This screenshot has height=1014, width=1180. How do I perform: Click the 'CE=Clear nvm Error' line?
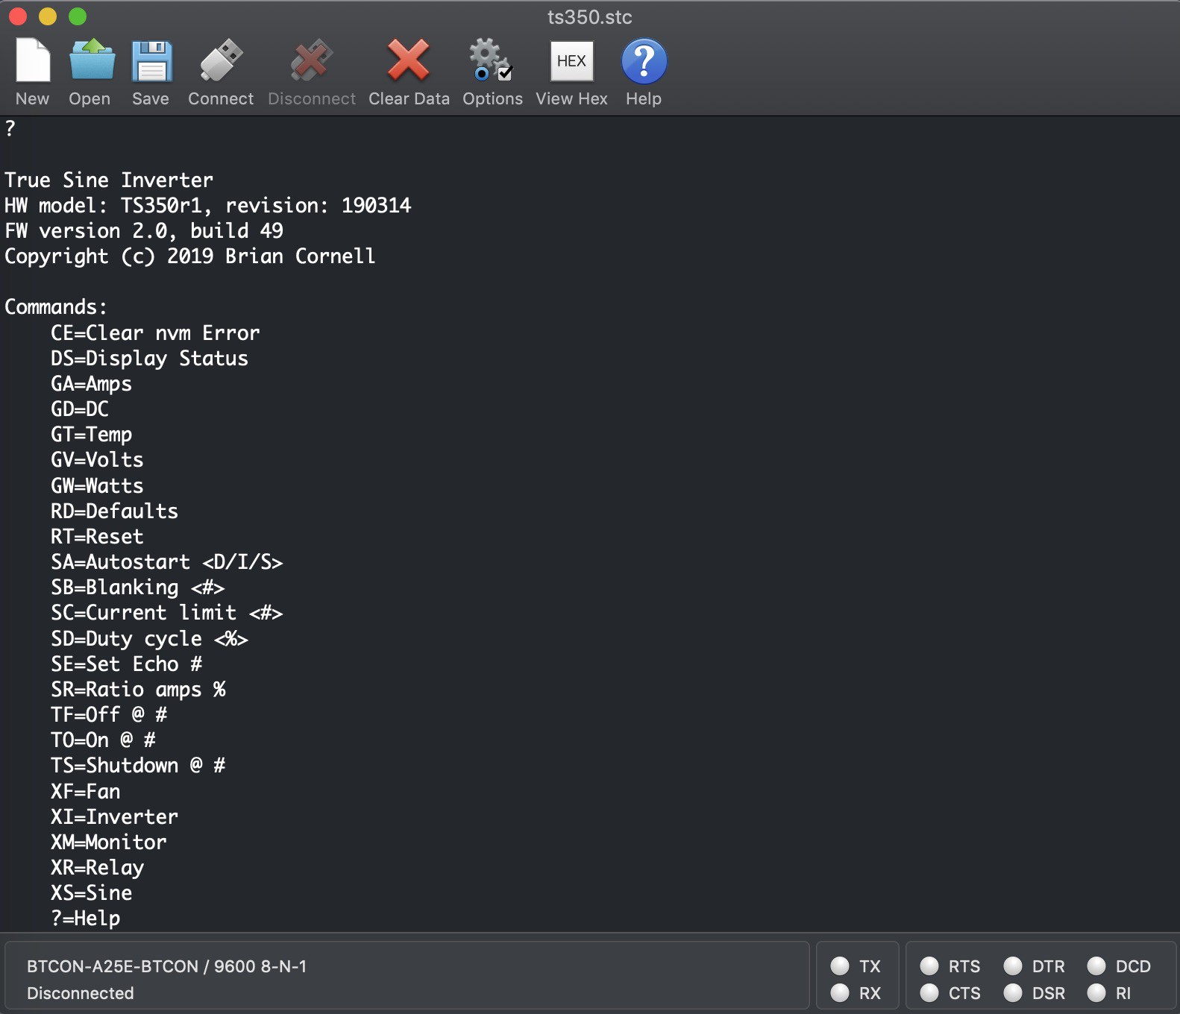155,333
